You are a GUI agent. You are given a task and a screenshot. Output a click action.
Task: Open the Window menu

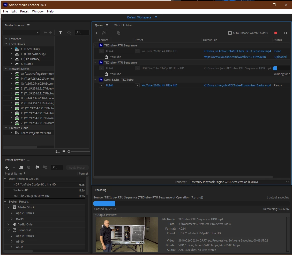(38, 11)
